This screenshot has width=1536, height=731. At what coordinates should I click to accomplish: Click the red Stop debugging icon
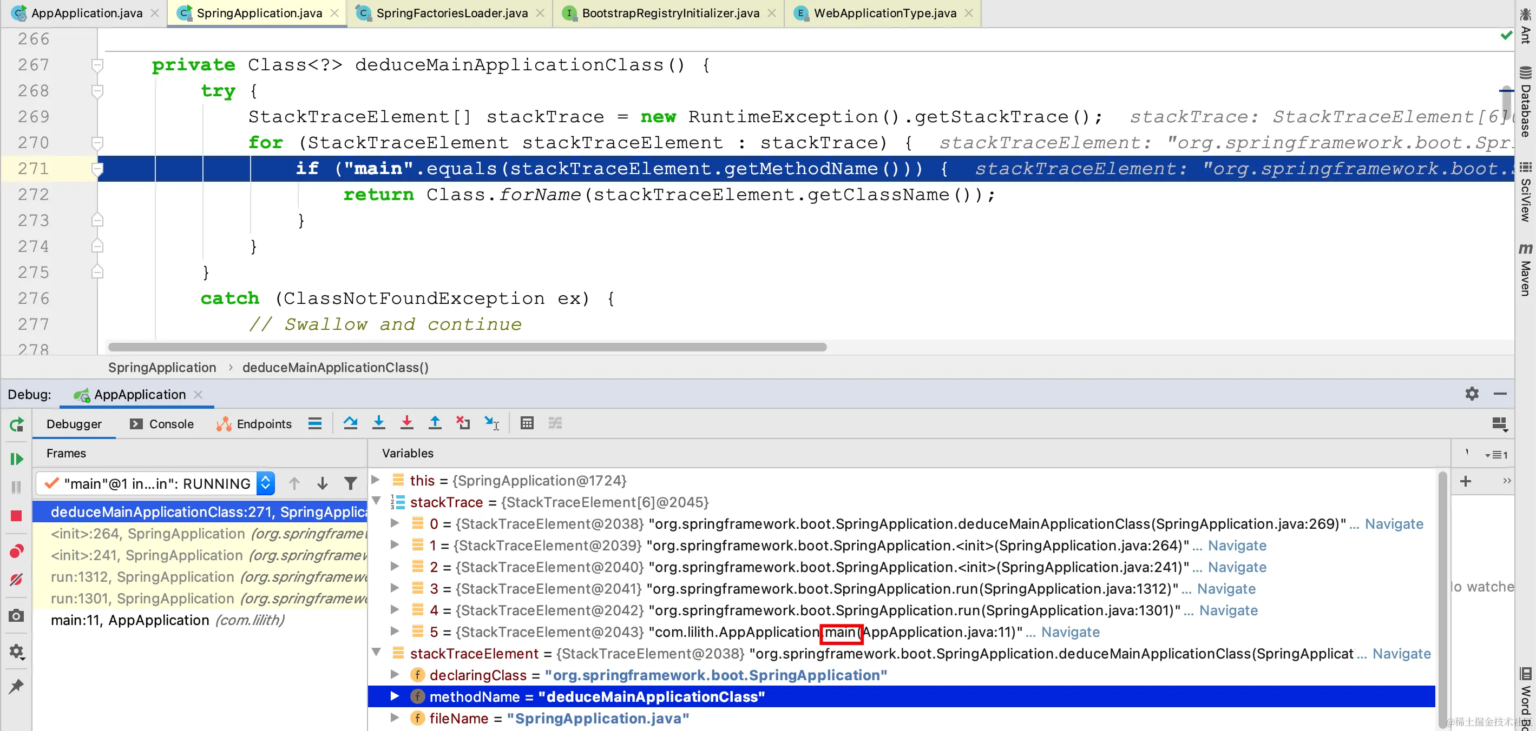point(16,516)
